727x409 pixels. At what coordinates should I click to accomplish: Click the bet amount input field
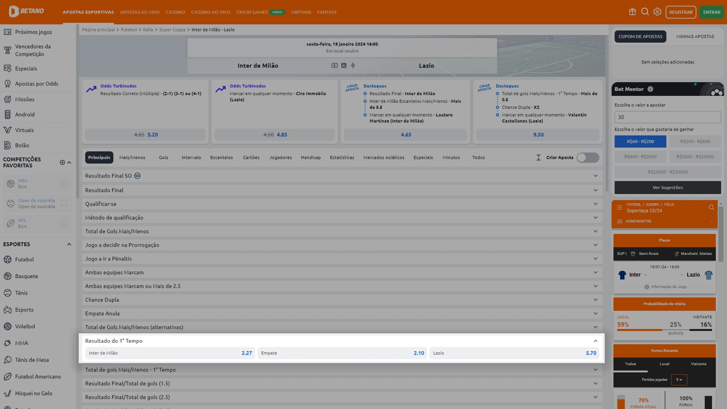point(668,117)
